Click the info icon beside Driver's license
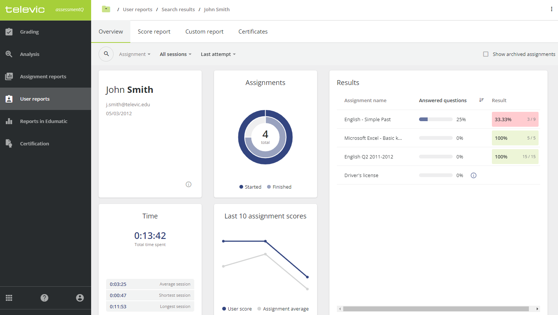 tap(474, 175)
